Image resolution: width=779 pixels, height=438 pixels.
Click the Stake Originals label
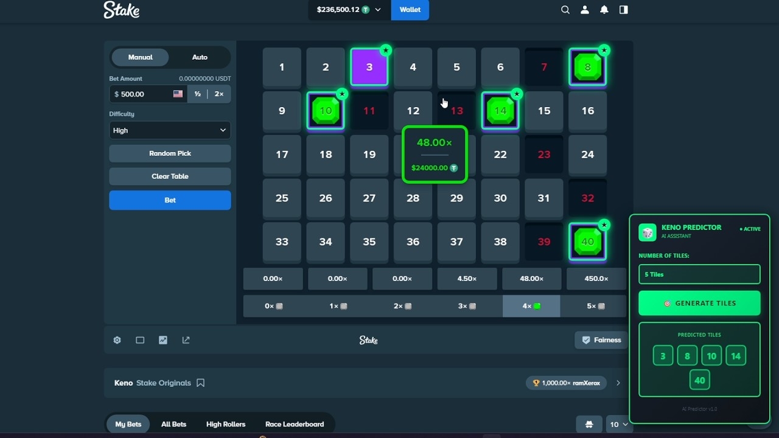point(163,383)
